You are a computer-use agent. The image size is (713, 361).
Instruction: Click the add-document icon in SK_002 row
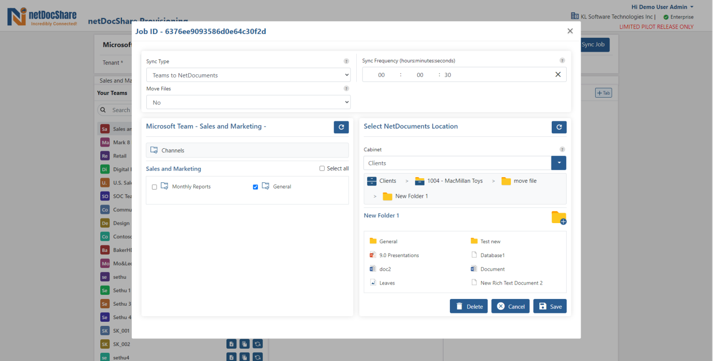point(232,344)
